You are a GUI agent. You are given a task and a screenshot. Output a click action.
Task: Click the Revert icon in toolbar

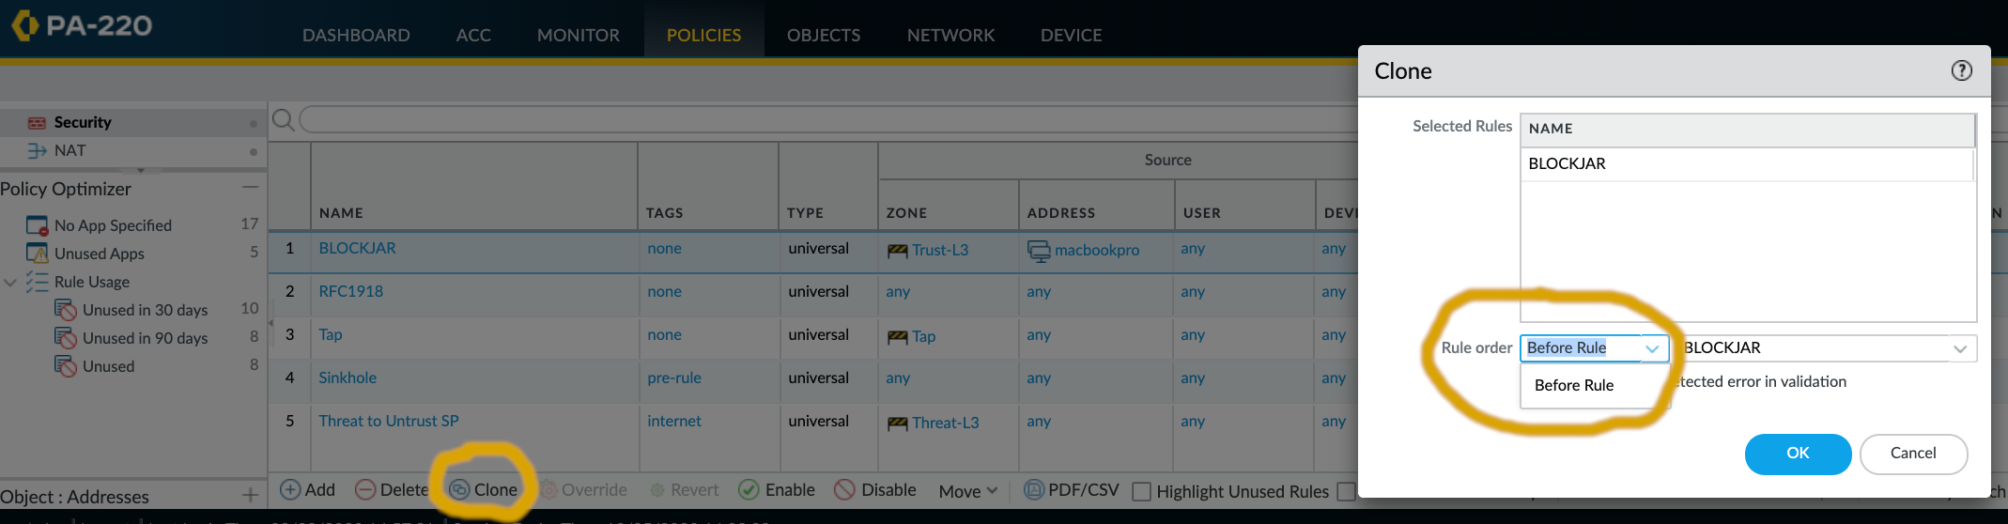[x=657, y=490]
